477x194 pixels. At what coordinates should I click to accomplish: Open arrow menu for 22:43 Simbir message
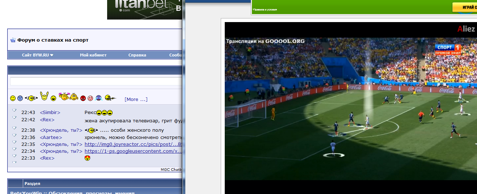pos(14,110)
